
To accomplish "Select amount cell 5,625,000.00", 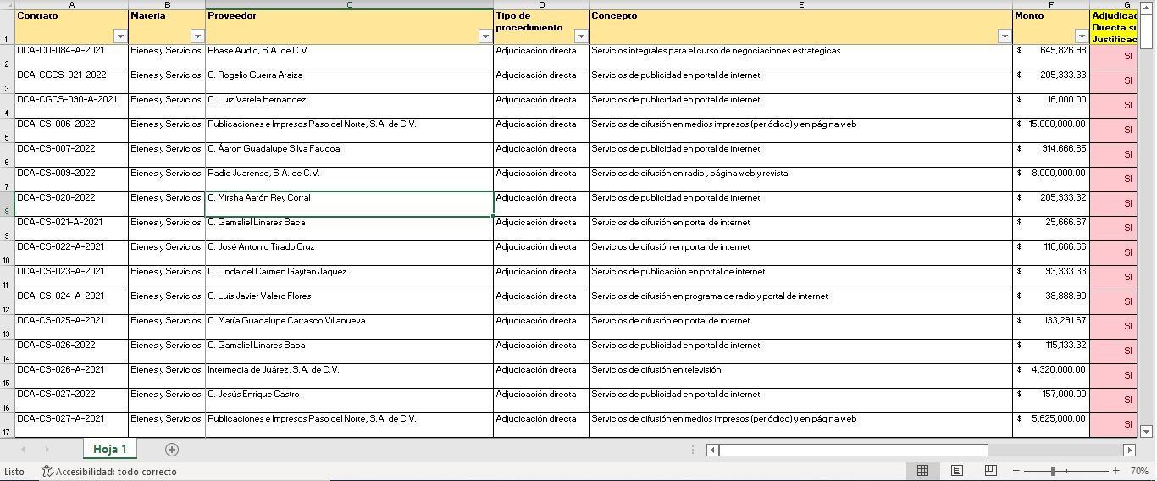I will click(x=1051, y=425).
